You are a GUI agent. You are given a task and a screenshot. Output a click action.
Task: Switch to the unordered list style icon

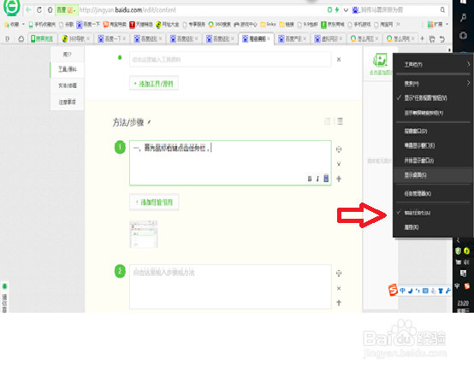(340, 121)
